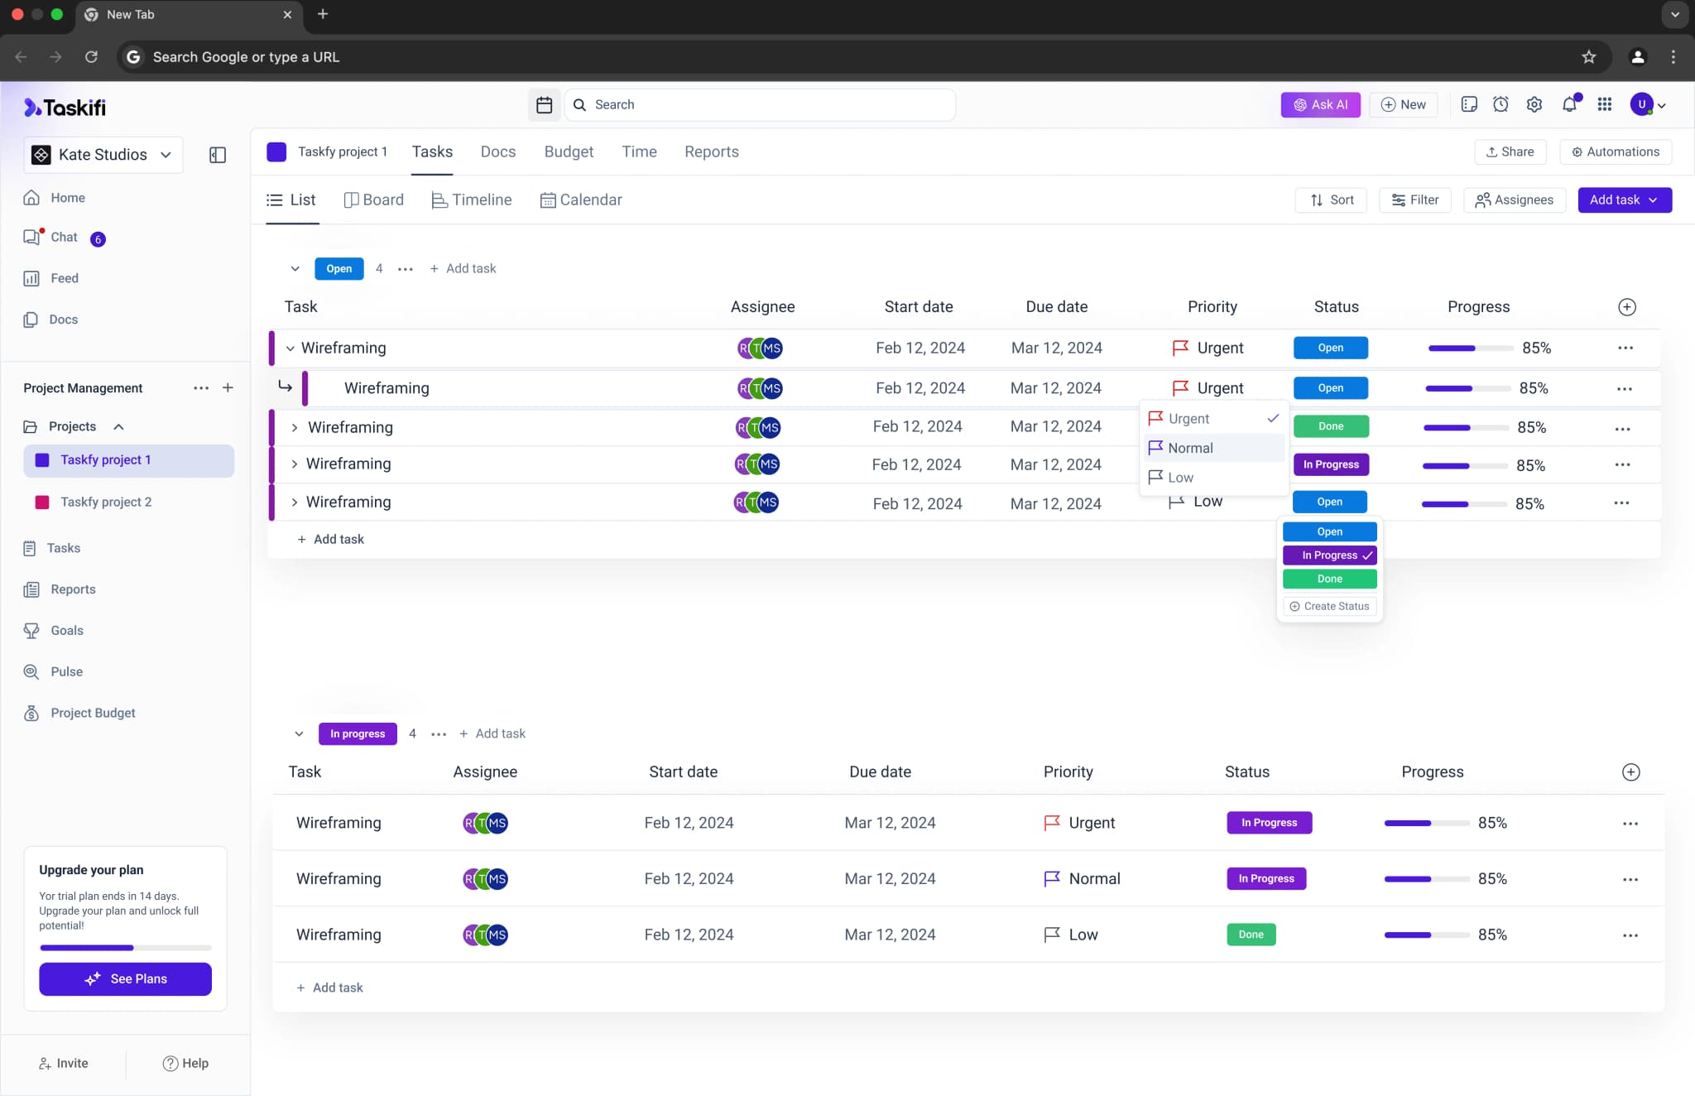This screenshot has width=1695, height=1096.
Task: Collapse sidebar with panel toggle icon
Action: click(218, 155)
